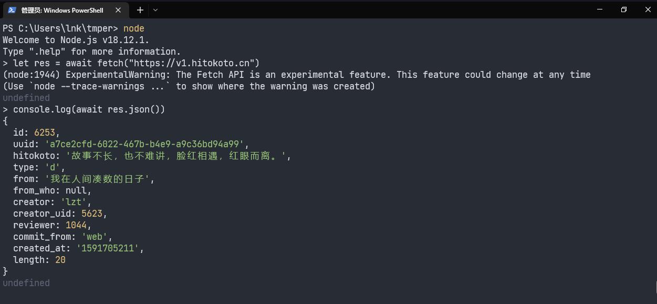Click the id value 6253

point(45,132)
